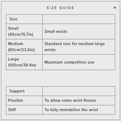Click the Small wrists description
Viewport: 121px width, 121px height.
(x=56, y=31)
